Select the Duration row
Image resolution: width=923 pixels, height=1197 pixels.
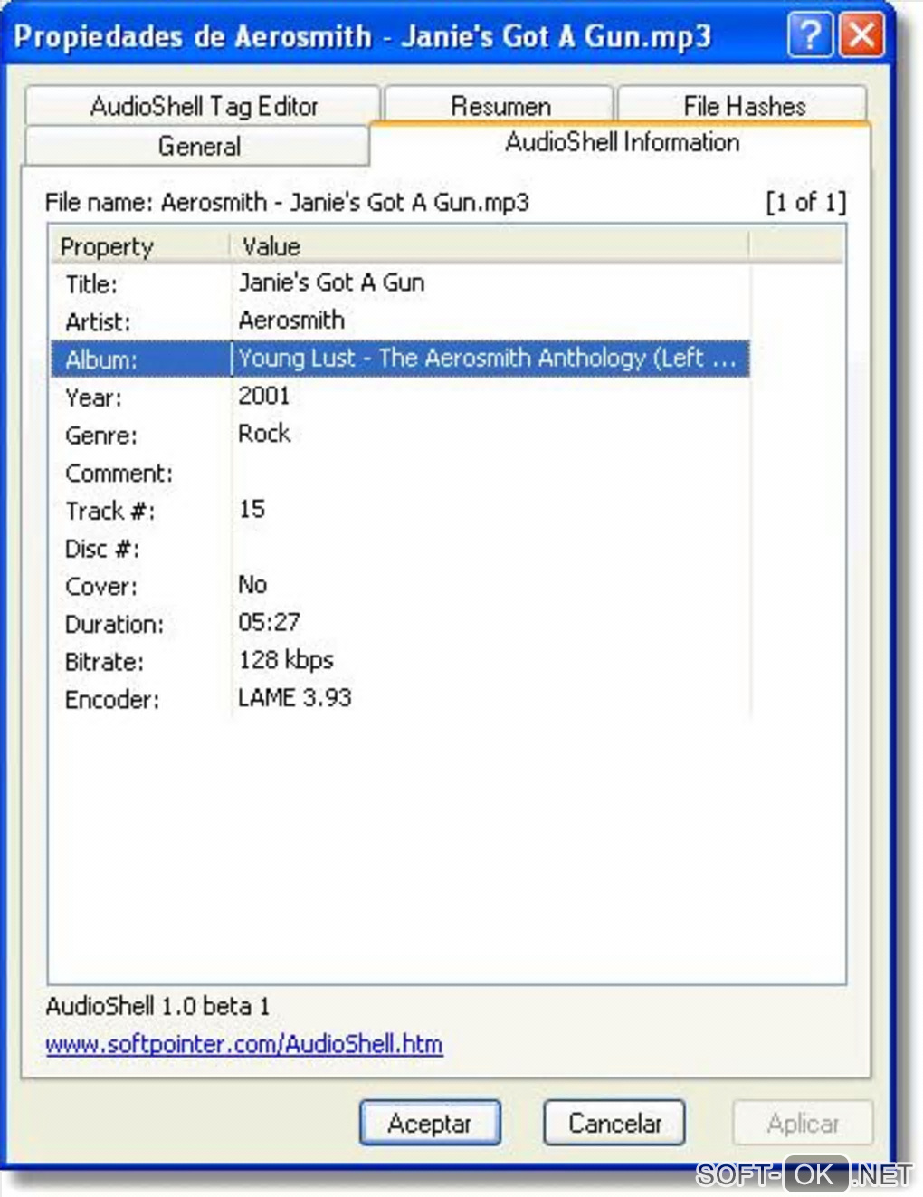pos(400,624)
